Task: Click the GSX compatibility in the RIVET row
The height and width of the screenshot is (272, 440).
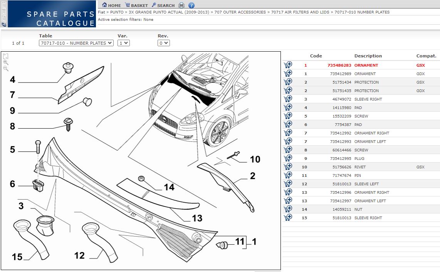Action: (420, 167)
